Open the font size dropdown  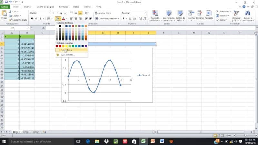point(57,13)
